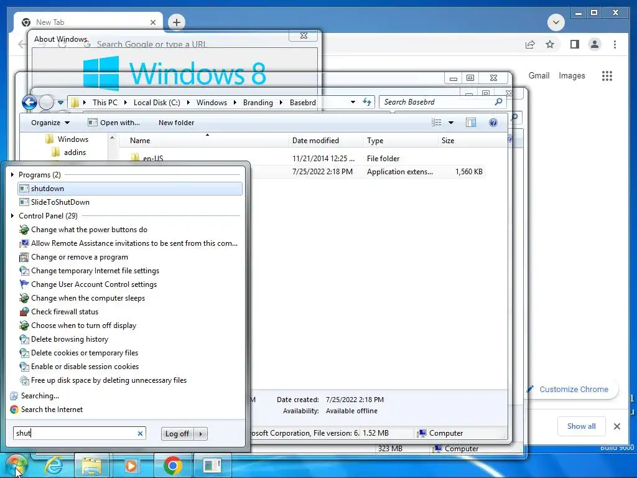
Task: Collapse the Programs (2) results group
Action: click(x=12, y=175)
